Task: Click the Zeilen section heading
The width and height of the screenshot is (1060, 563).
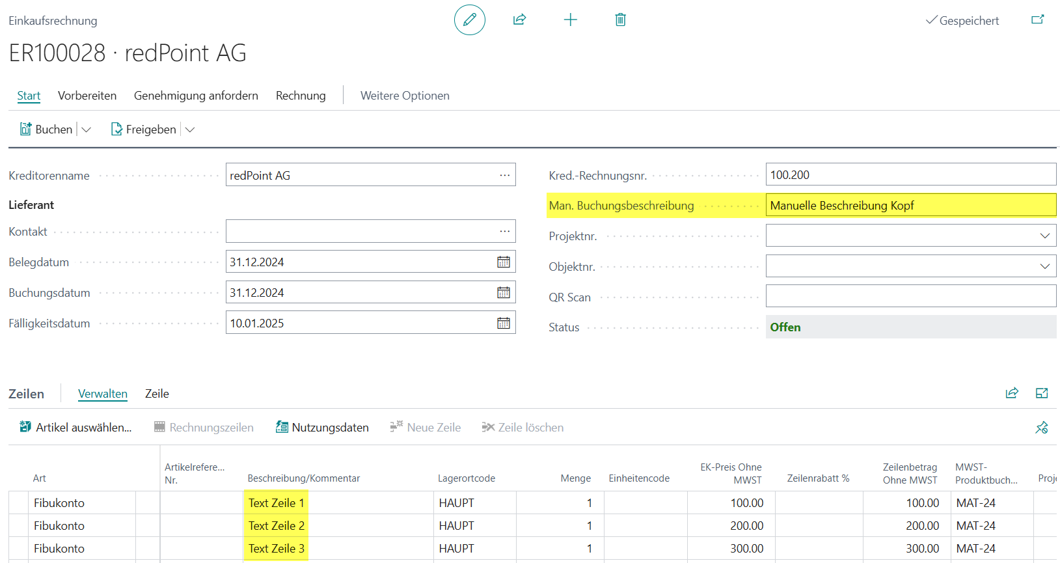Action: click(x=26, y=394)
